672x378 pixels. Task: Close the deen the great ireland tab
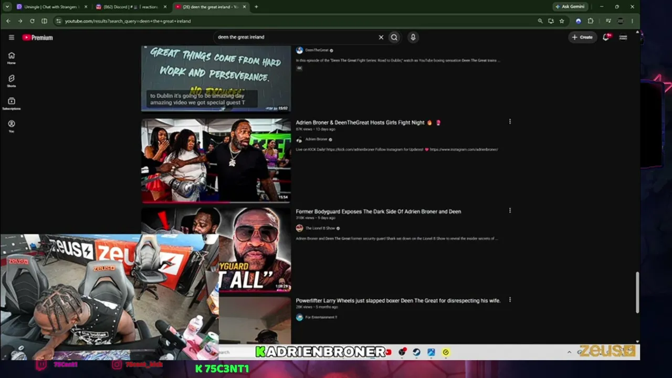click(244, 7)
